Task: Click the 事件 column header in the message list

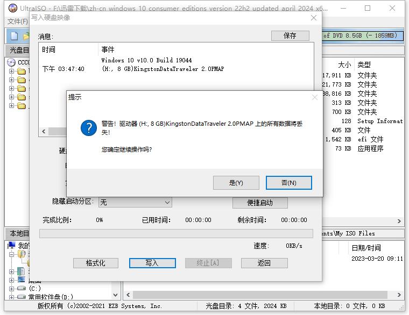Action: [x=108, y=49]
